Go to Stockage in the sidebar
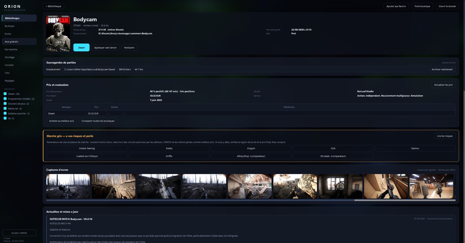Viewport: 465px width, 243px height. click(19, 57)
